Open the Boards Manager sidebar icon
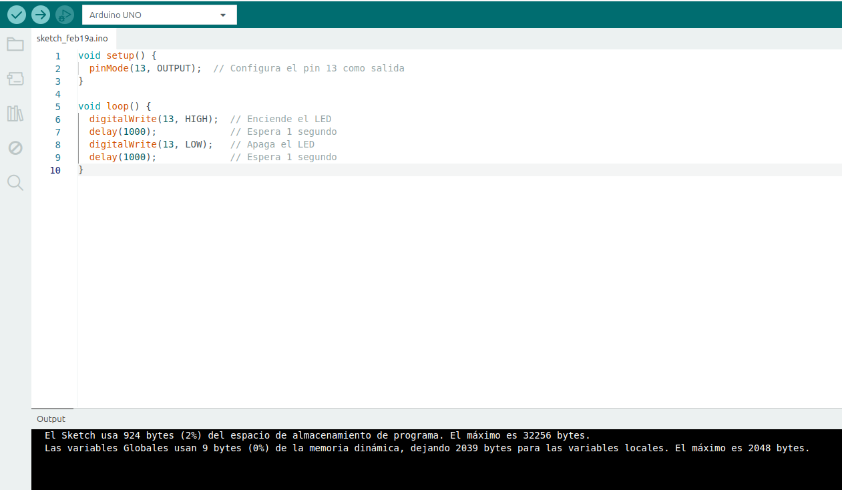Image resolution: width=842 pixels, height=490 pixels. [x=15, y=79]
